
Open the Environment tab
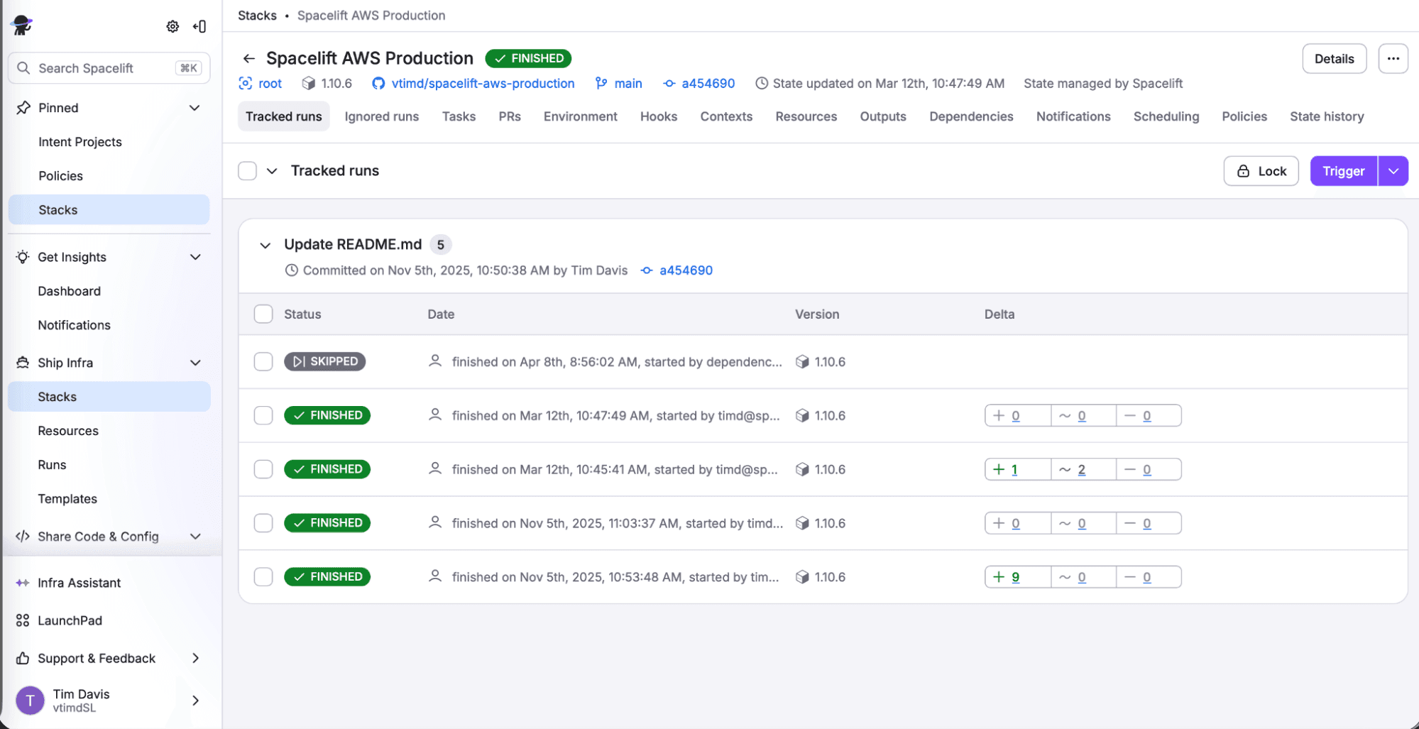pyautogui.click(x=580, y=116)
